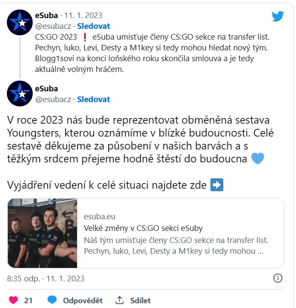Click the eSuba name in the first tweet

click(46, 16)
